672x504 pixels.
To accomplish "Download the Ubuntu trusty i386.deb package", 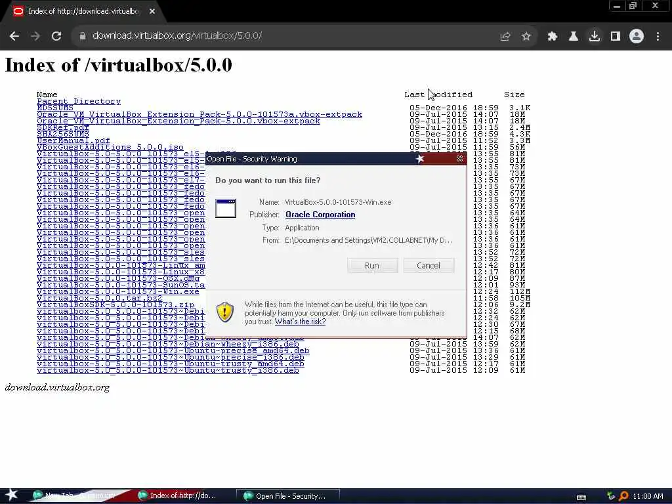I will coord(167,370).
